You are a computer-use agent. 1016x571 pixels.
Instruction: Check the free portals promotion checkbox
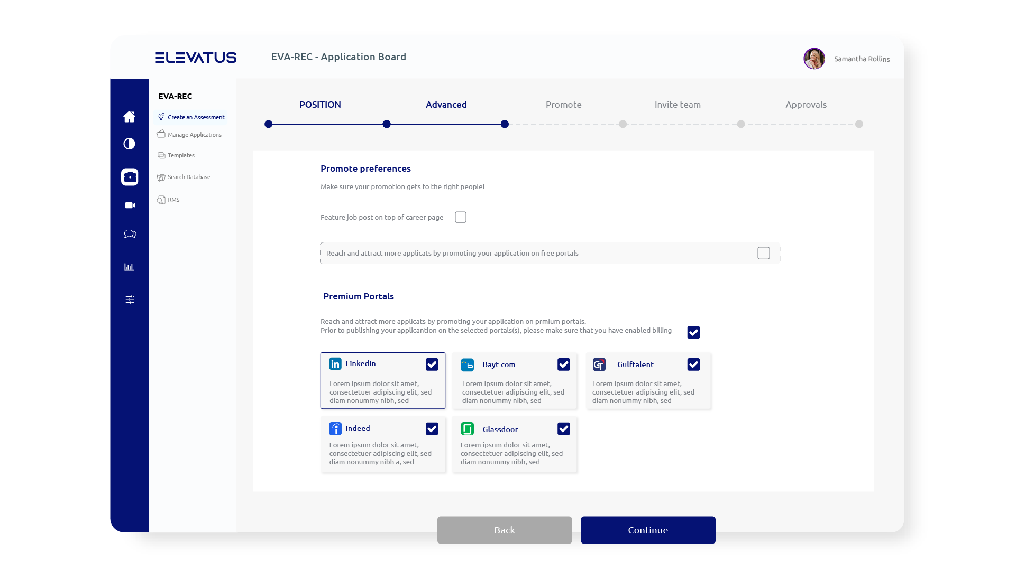[x=763, y=254]
